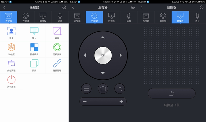Tap the 遥控器 title in left screen
This screenshot has width=206, height=122.
click(x=34, y=7)
